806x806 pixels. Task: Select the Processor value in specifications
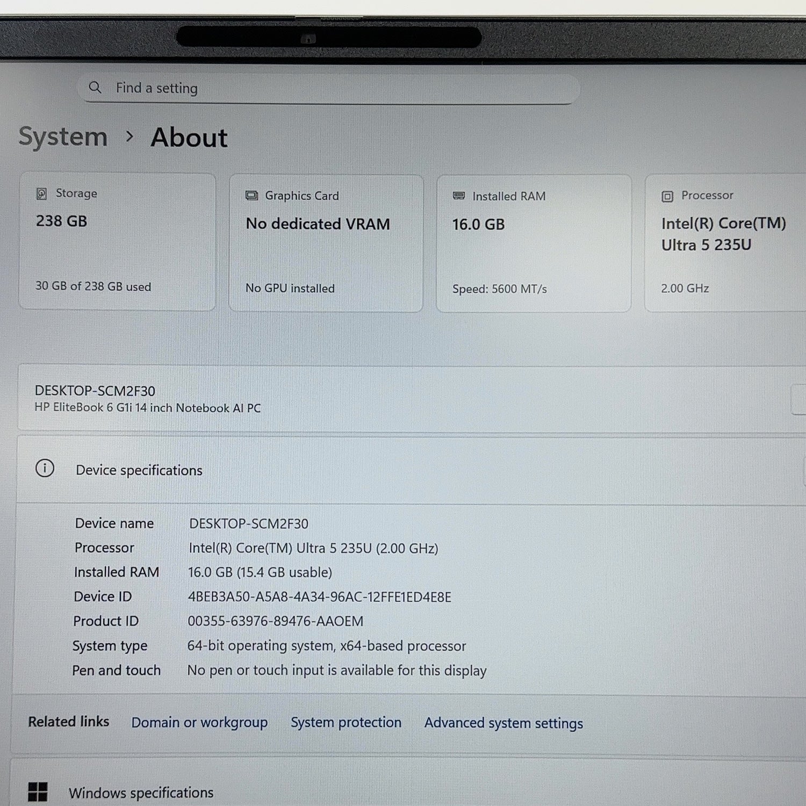click(313, 548)
